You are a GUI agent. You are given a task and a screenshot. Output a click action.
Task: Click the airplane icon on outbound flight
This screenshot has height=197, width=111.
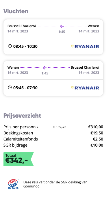[62, 26]
